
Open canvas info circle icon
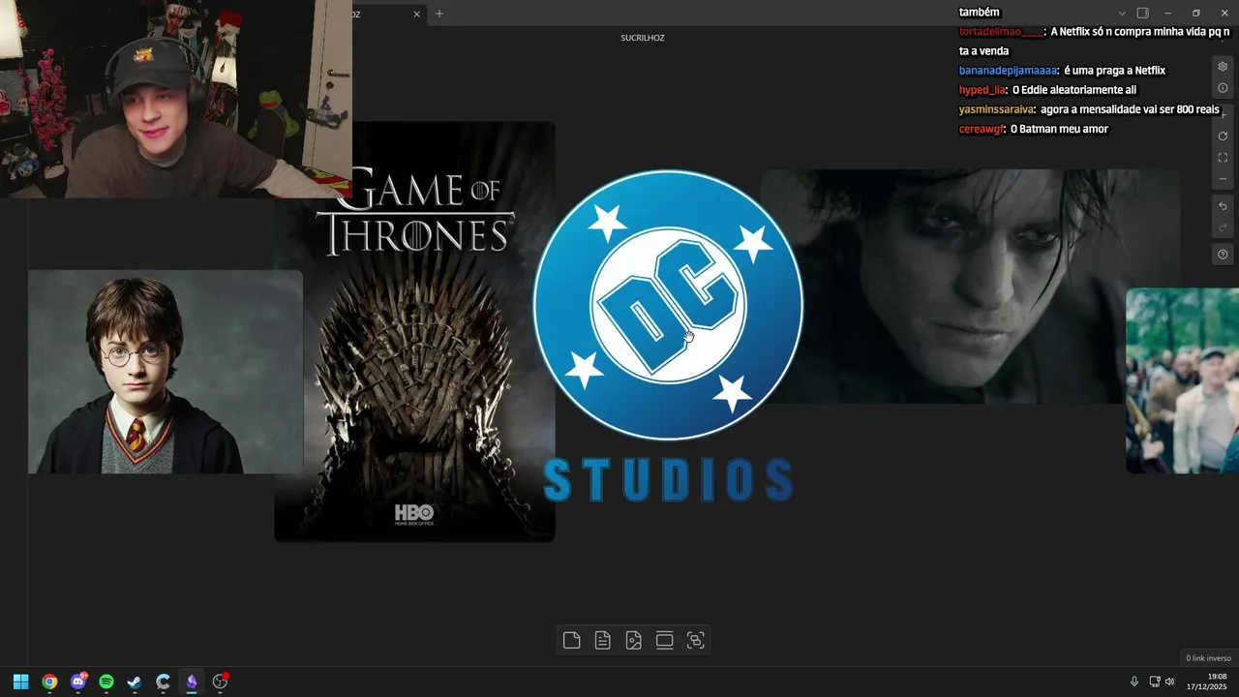pyautogui.click(x=1223, y=88)
